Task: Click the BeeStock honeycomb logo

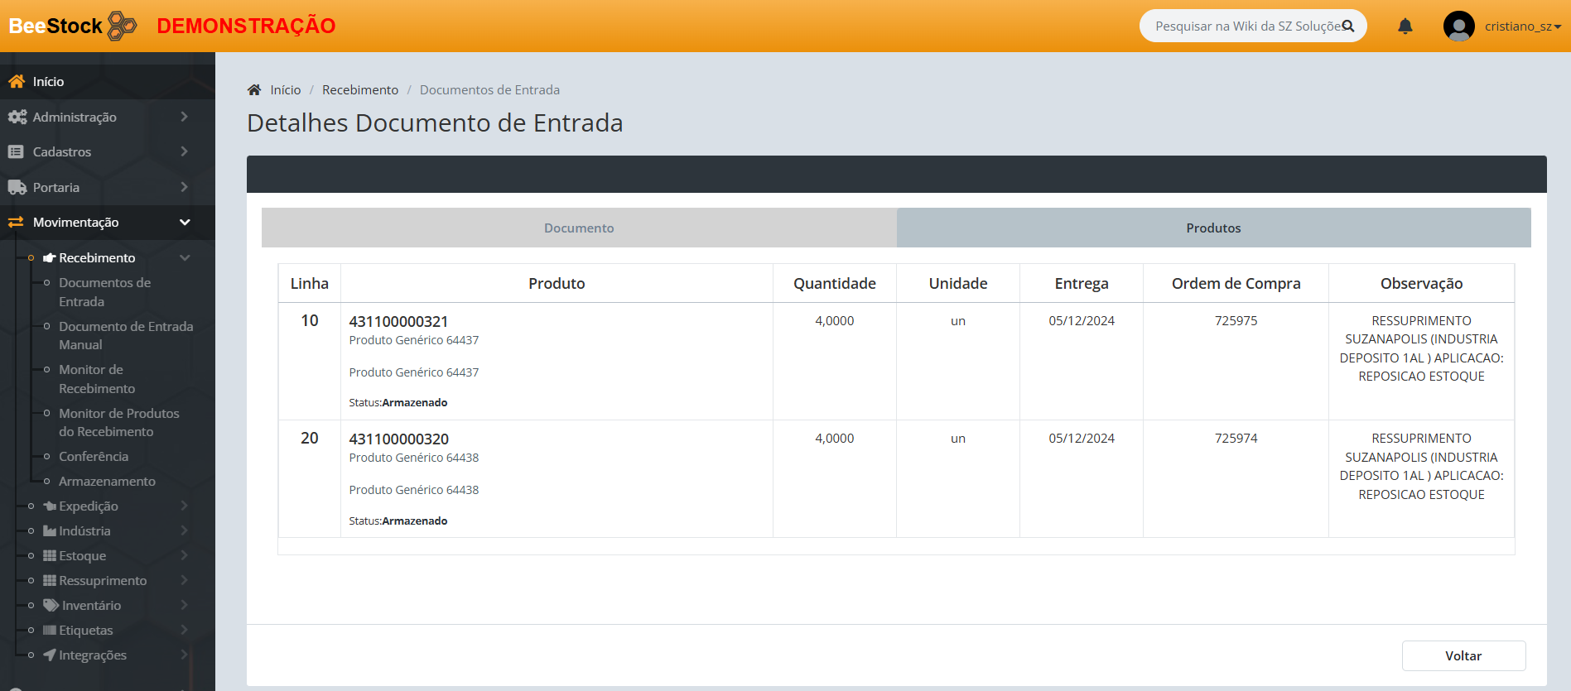Action: click(x=123, y=26)
